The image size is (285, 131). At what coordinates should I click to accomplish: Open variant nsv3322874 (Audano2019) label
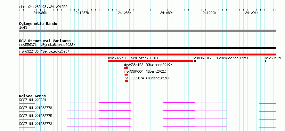click(147, 78)
